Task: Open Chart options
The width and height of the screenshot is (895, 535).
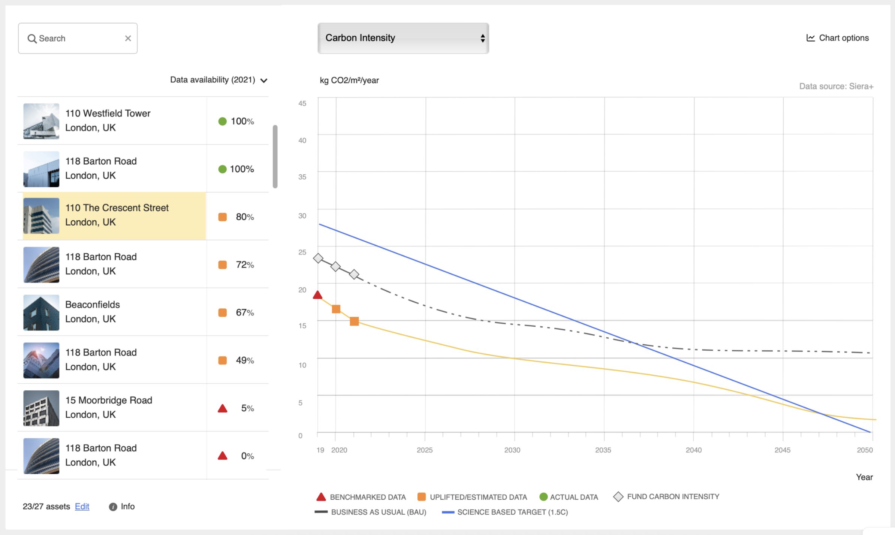Action: point(837,38)
